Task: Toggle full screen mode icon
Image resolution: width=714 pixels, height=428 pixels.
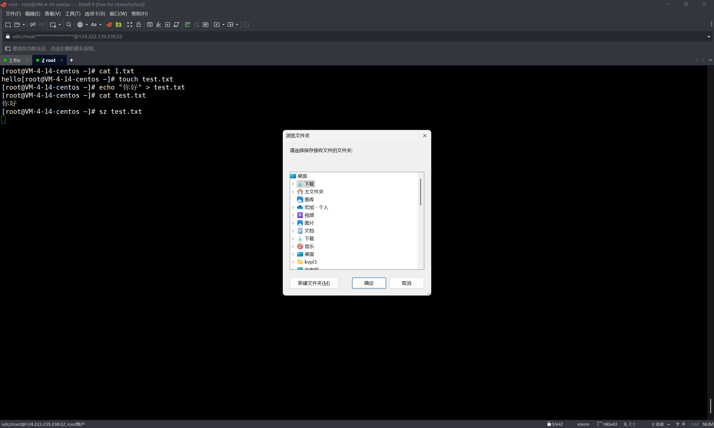Action: click(x=130, y=25)
